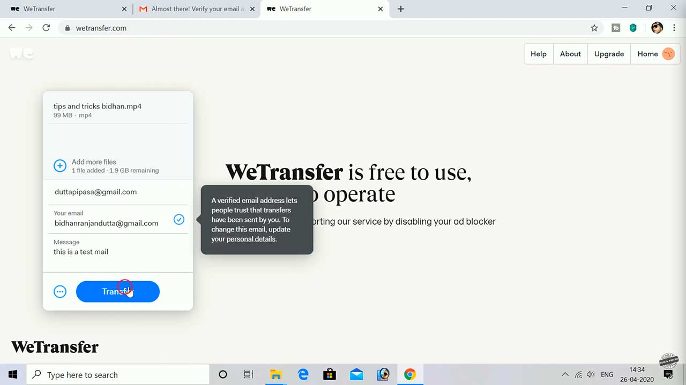Open the ENG language switcher

click(607, 374)
